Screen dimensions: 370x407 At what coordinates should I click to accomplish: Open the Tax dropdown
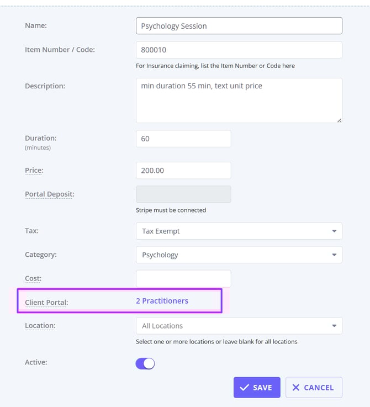click(239, 231)
